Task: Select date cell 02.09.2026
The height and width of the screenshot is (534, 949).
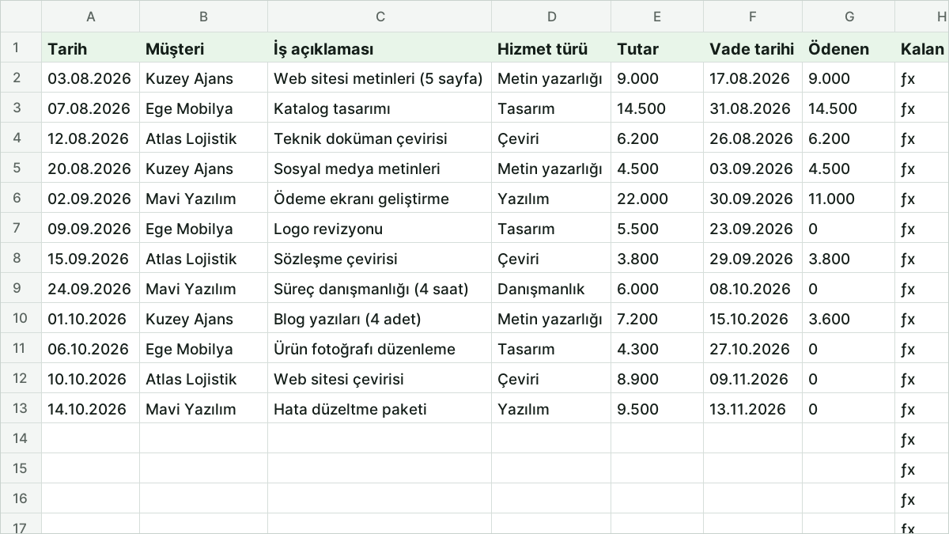Action: click(91, 199)
